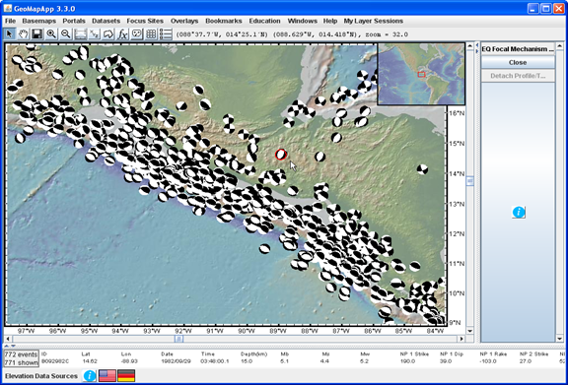Click the Depth(km) column header
The image size is (568, 385).
pos(254,353)
